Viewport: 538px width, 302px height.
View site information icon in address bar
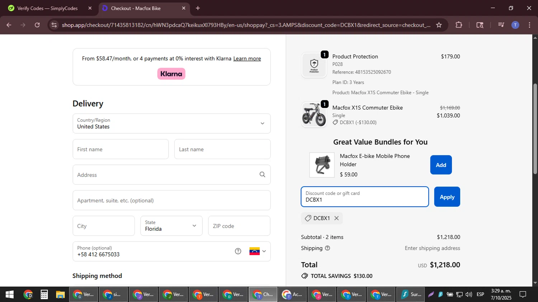pyautogui.click(x=54, y=25)
